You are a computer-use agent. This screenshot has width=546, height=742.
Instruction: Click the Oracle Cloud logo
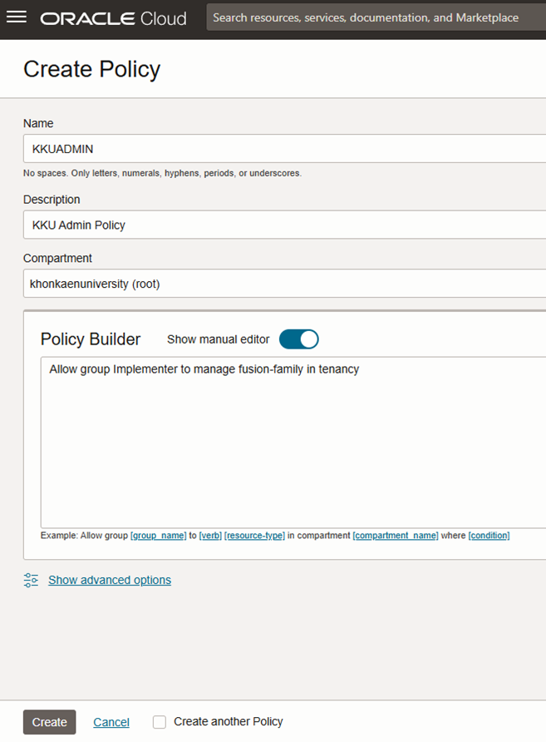(x=114, y=18)
